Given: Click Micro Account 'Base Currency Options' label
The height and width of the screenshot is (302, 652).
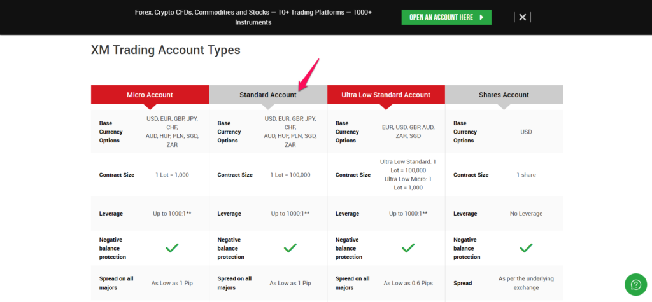Looking at the screenshot, I should (x=111, y=132).
